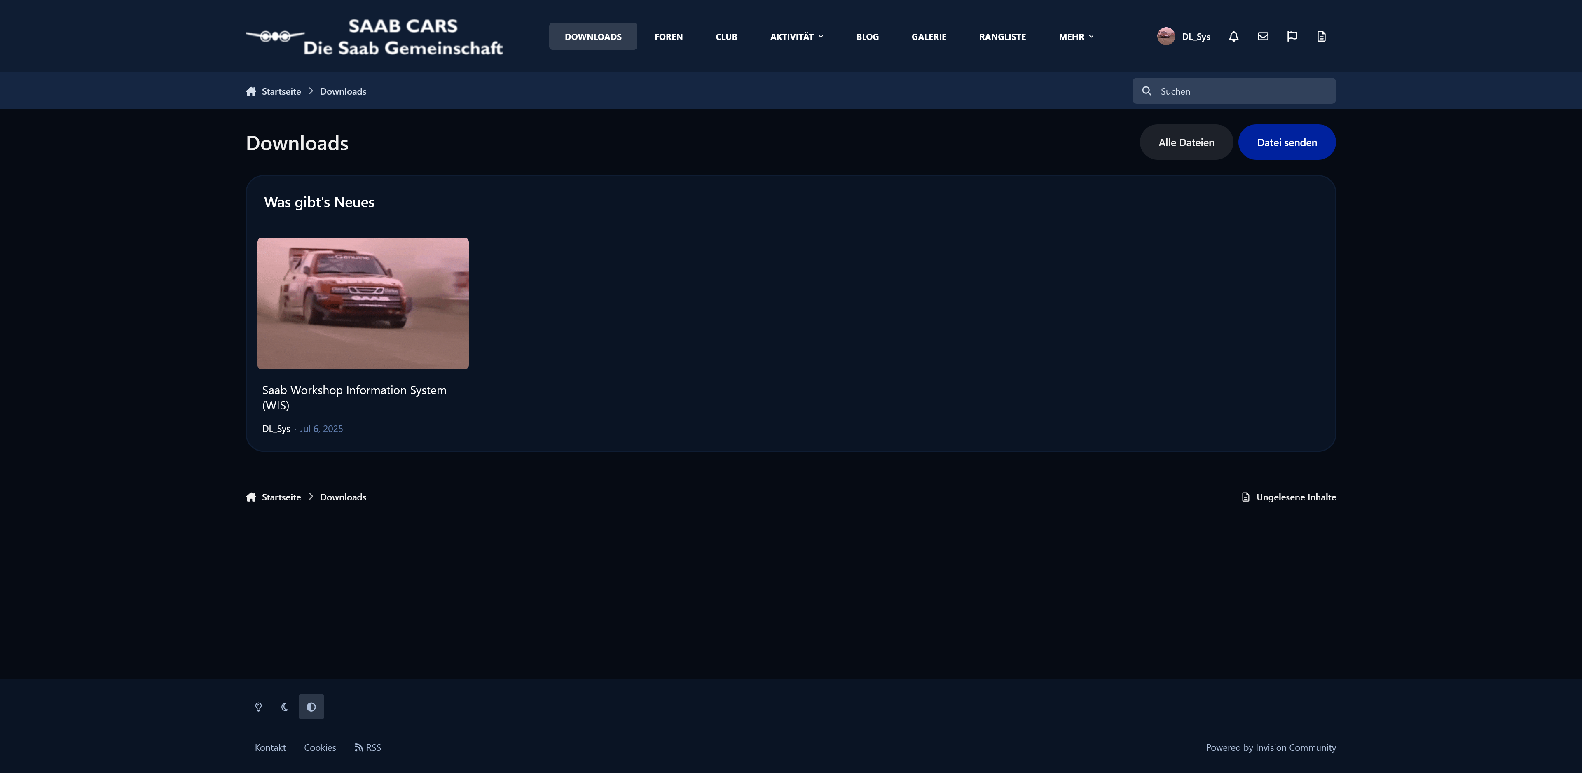Open the messages envelope icon

tap(1263, 36)
